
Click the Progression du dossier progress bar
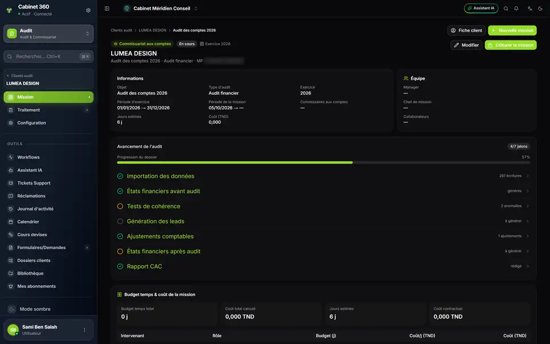tap(323, 162)
